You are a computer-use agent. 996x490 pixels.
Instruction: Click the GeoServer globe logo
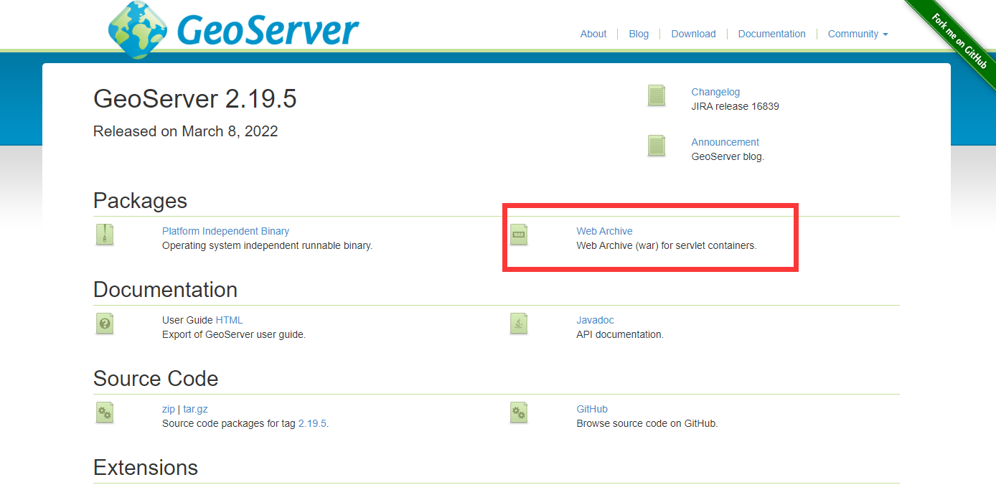coord(138,29)
